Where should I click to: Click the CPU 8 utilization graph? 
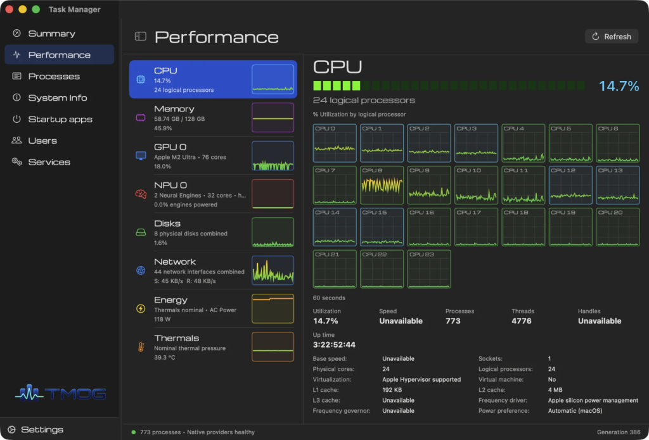(382, 185)
